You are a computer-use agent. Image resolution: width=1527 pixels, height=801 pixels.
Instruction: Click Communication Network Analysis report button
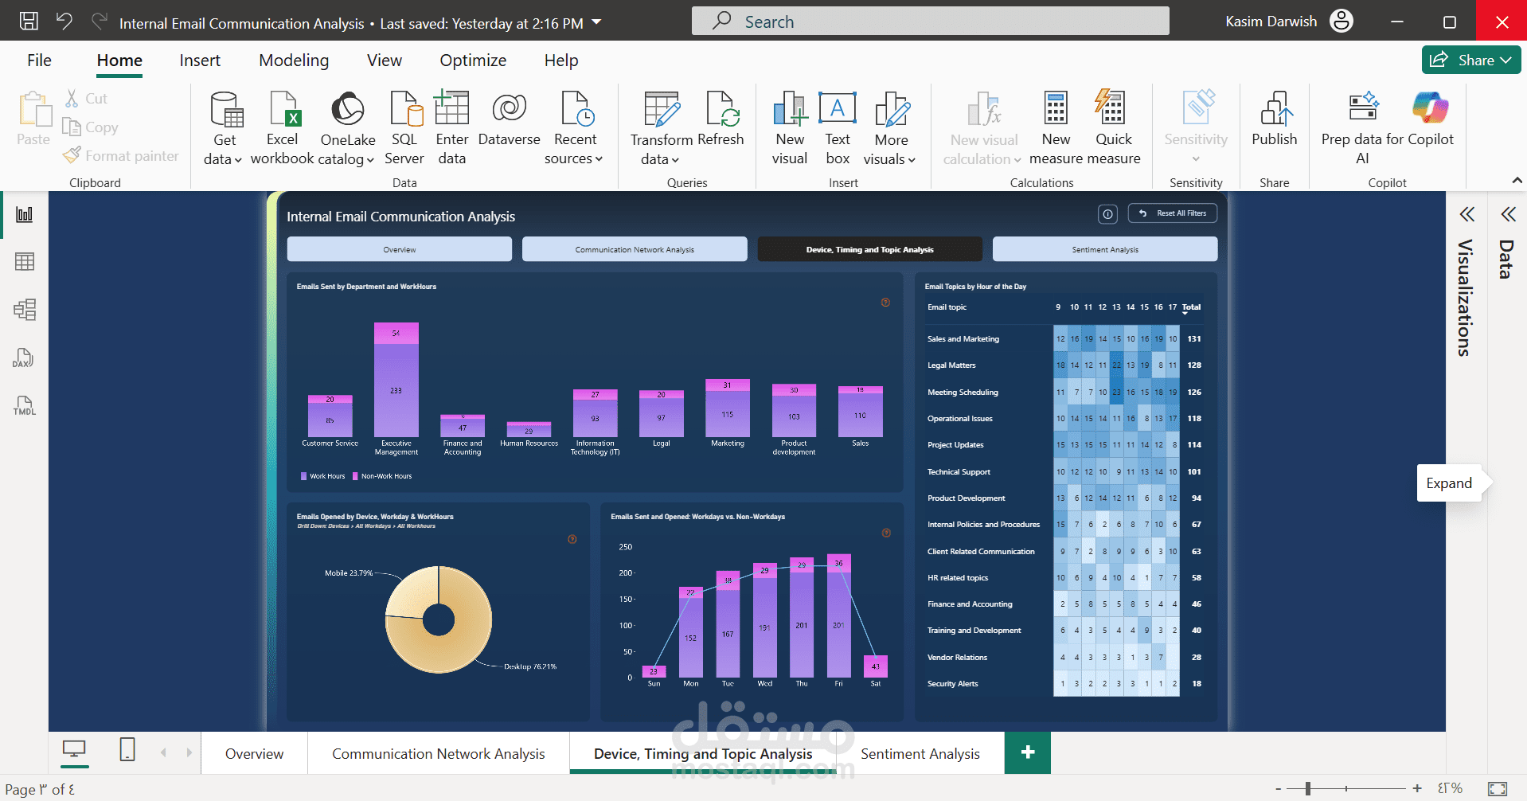click(x=635, y=249)
